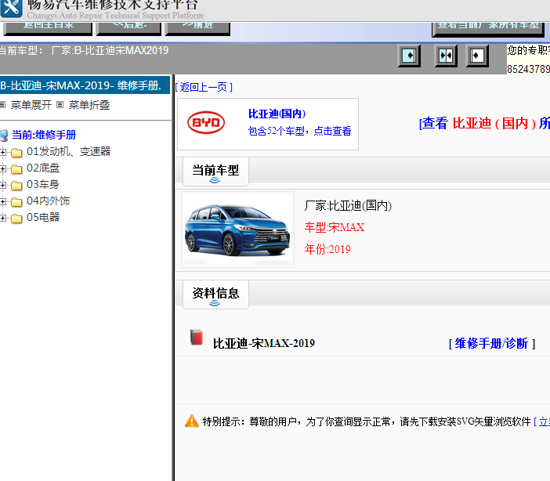Click the 厂家:比亚迪(国内) text
Viewport: 550px width, 481px height.
pyautogui.click(x=348, y=205)
